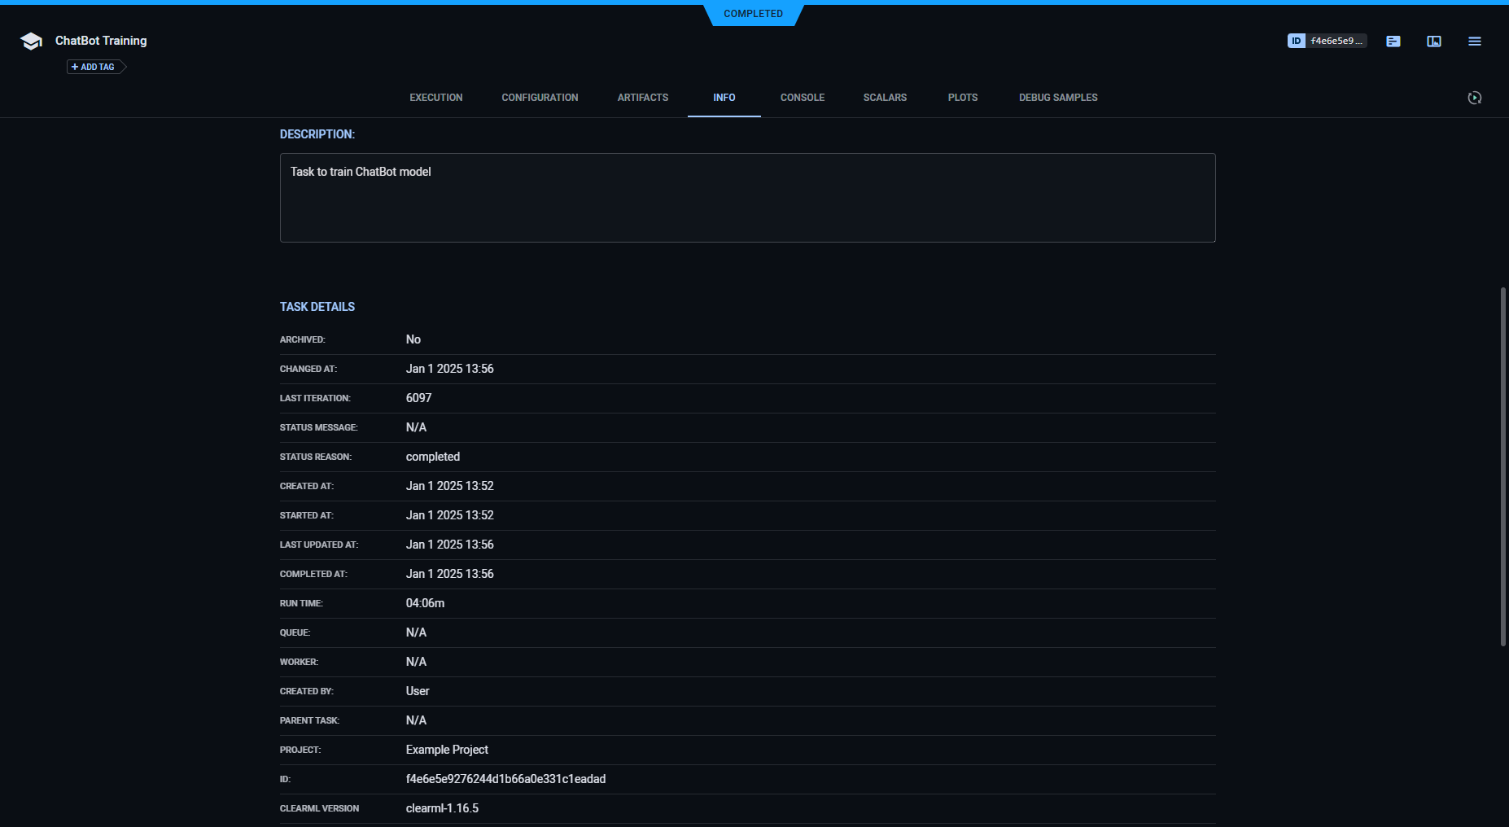Click the graduation cap task type icon

[30, 40]
